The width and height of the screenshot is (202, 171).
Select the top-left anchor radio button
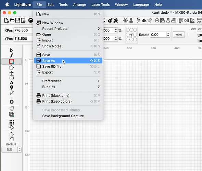click(x=128, y=30)
